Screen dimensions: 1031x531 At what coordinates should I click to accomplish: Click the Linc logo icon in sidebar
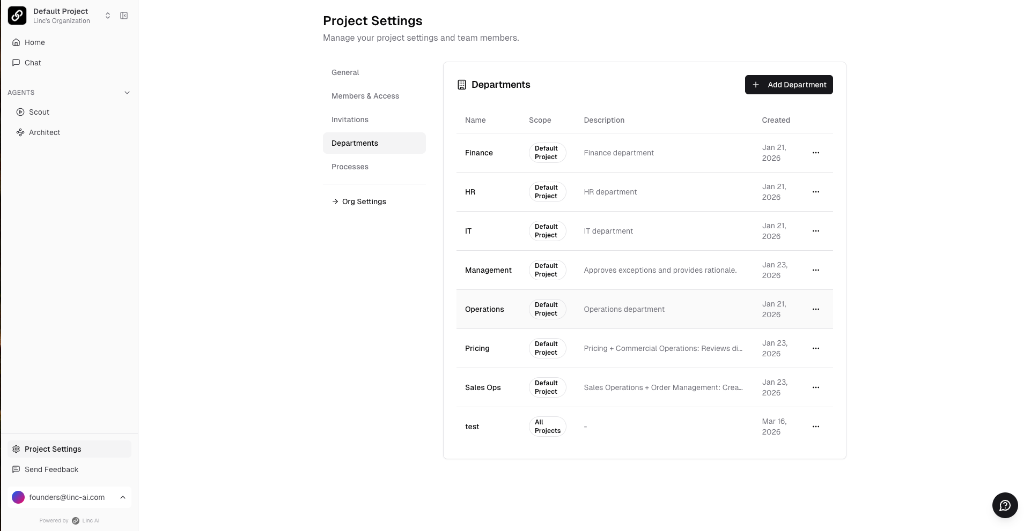17,16
